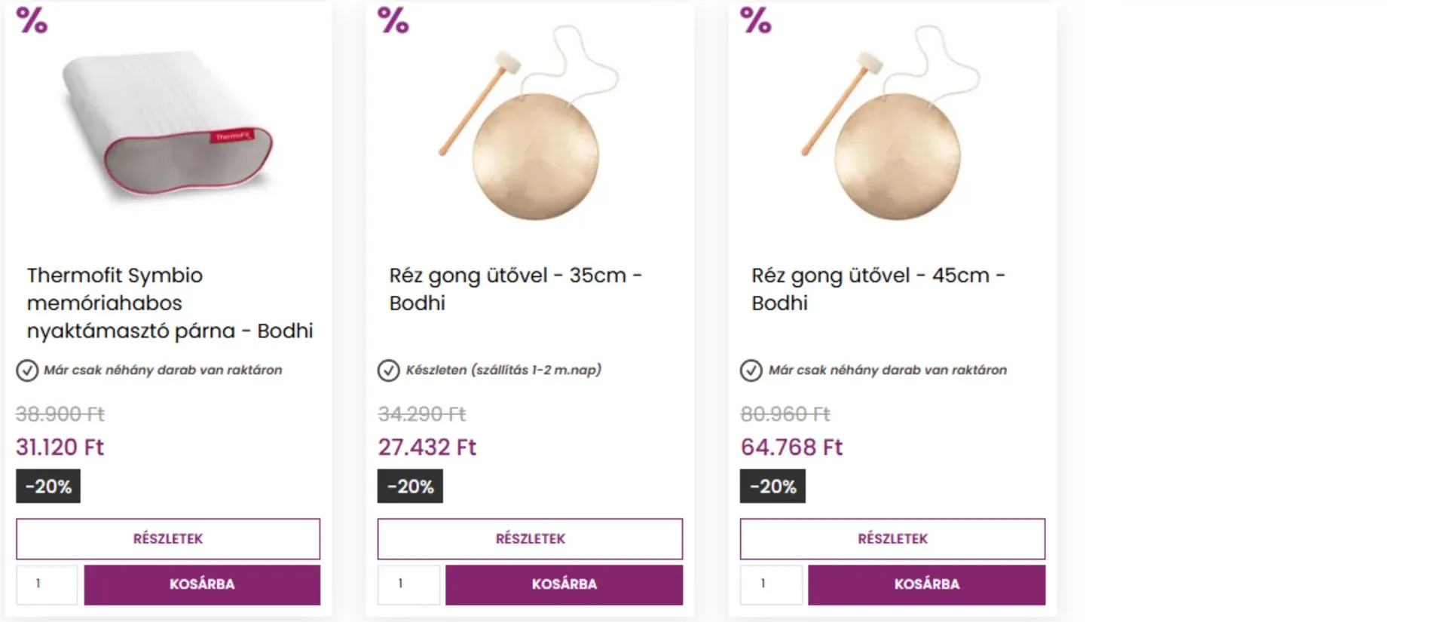The image size is (1447, 622).
Task: Click the -20% badge on the pillow card
Action: (48, 486)
